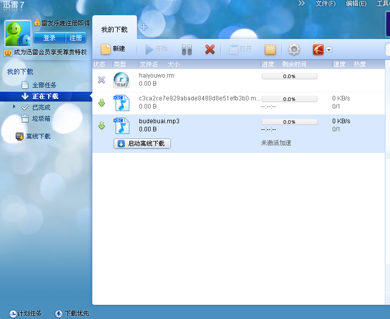
Task: Click the 我的下载 sidebar heading
Action: click(x=20, y=72)
